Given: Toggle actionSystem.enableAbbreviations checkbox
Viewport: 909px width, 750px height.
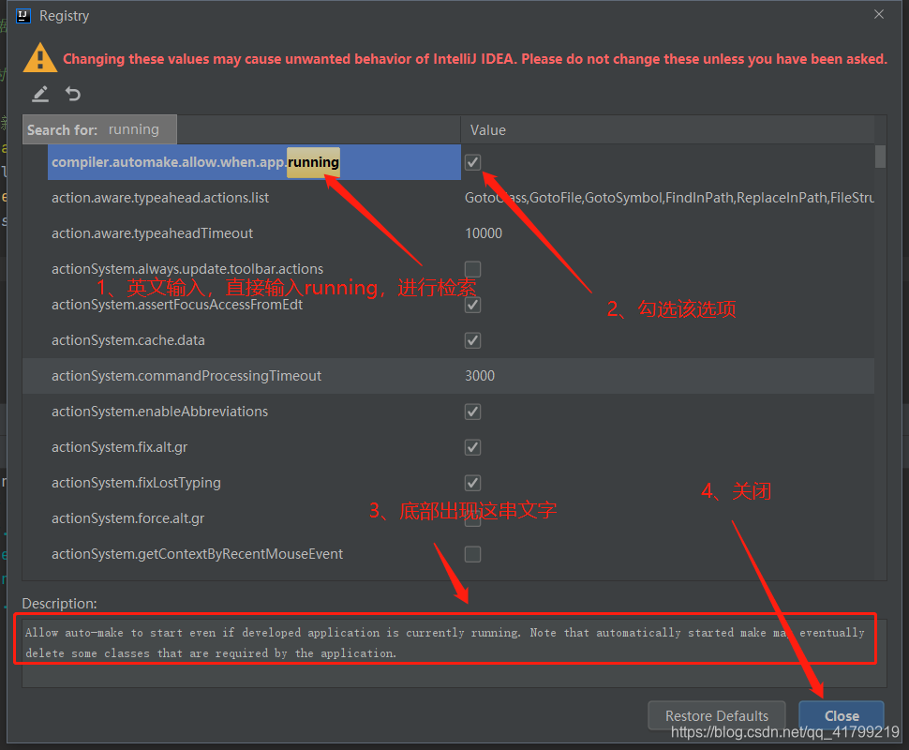Looking at the screenshot, I should pyautogui.click(x=472, y=412).
